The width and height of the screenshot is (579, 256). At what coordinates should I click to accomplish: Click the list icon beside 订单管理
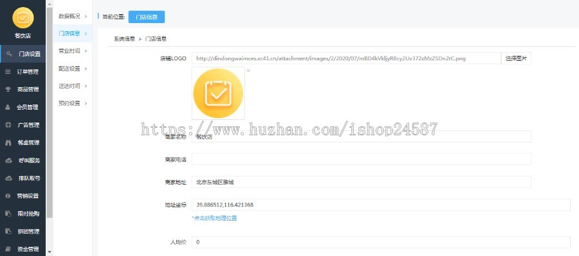point(8,71)
